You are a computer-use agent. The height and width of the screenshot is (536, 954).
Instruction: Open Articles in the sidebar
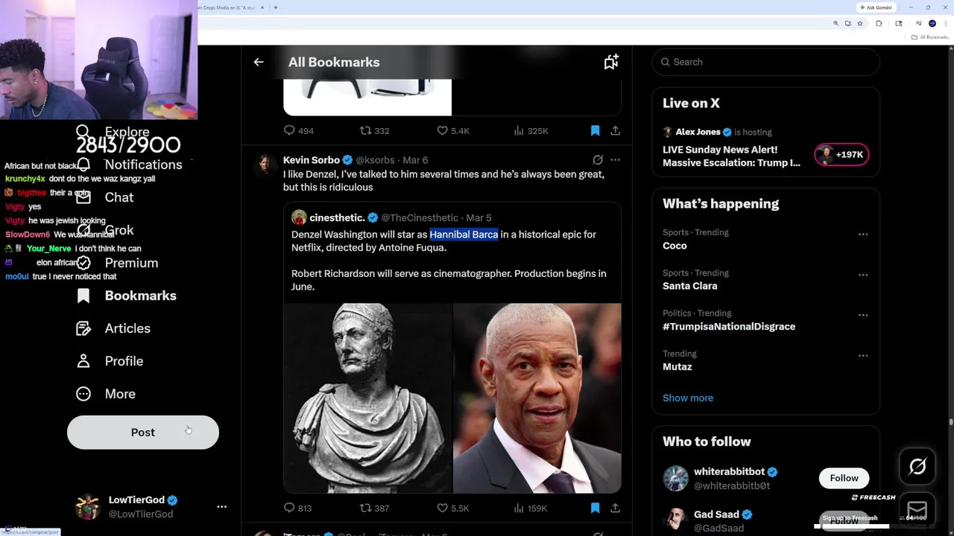click(113, 328)
